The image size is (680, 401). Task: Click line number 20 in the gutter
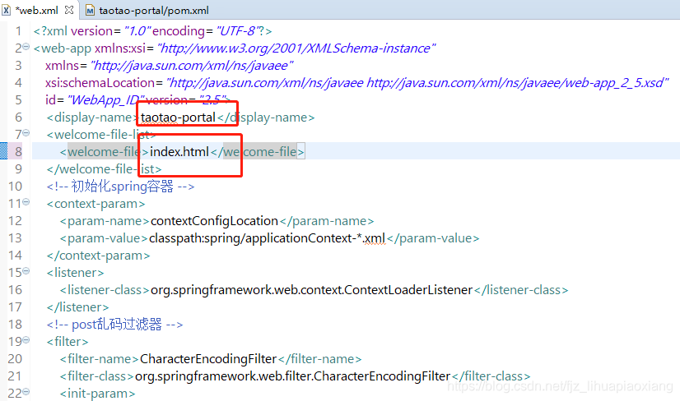(15, 359)
